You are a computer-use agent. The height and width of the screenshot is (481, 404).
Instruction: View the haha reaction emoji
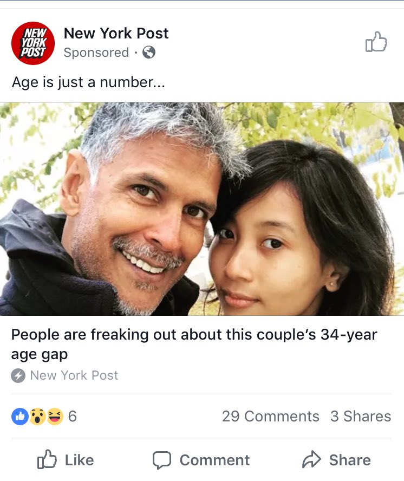tap(55, 417)
